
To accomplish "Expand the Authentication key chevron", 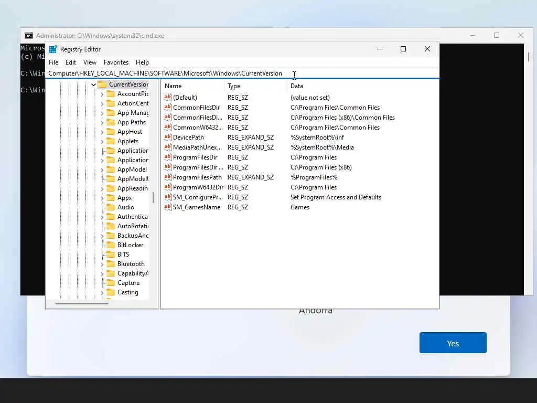I will 102,217.
